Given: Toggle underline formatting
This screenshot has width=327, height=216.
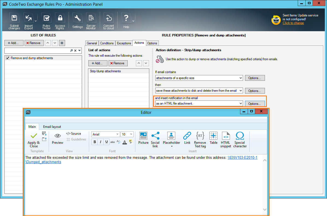Looking at the screenshot, I should (x=107, y=142).
